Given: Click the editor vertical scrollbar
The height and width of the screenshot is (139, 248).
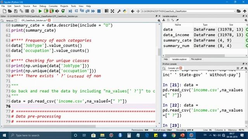Looking at the screenshot, I should [159, 52].
